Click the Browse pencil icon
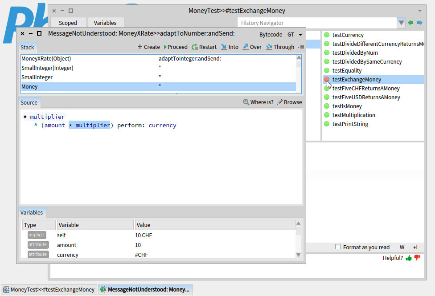 (279, 102)
